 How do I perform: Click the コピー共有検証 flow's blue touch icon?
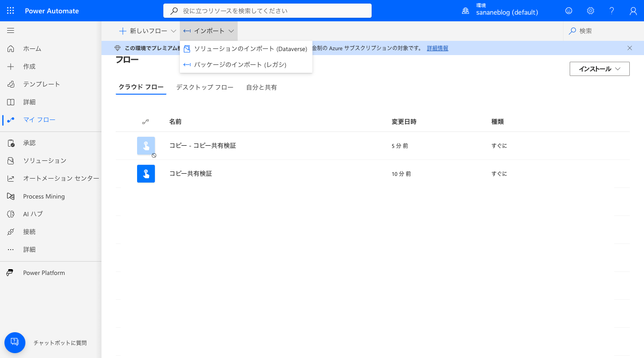click(x=146, y=174)
